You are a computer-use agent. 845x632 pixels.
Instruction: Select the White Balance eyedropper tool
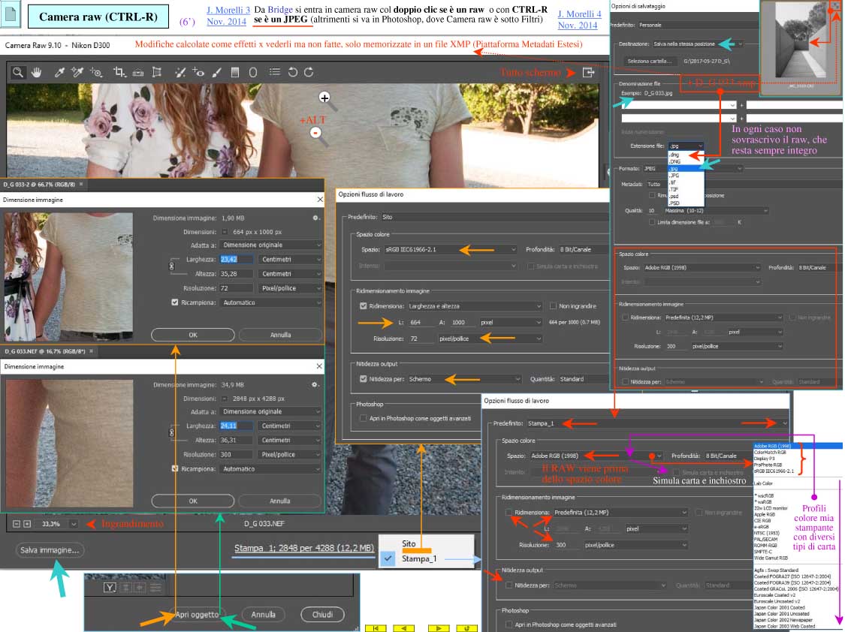[59, 72]
